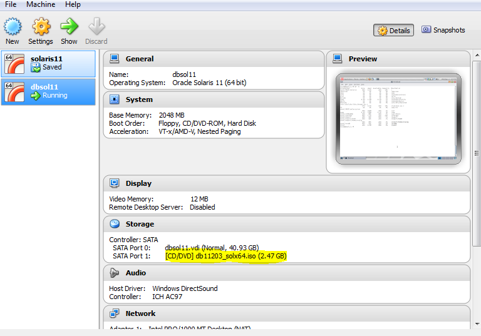Click the VM preview thumbnail

[398, 119]
